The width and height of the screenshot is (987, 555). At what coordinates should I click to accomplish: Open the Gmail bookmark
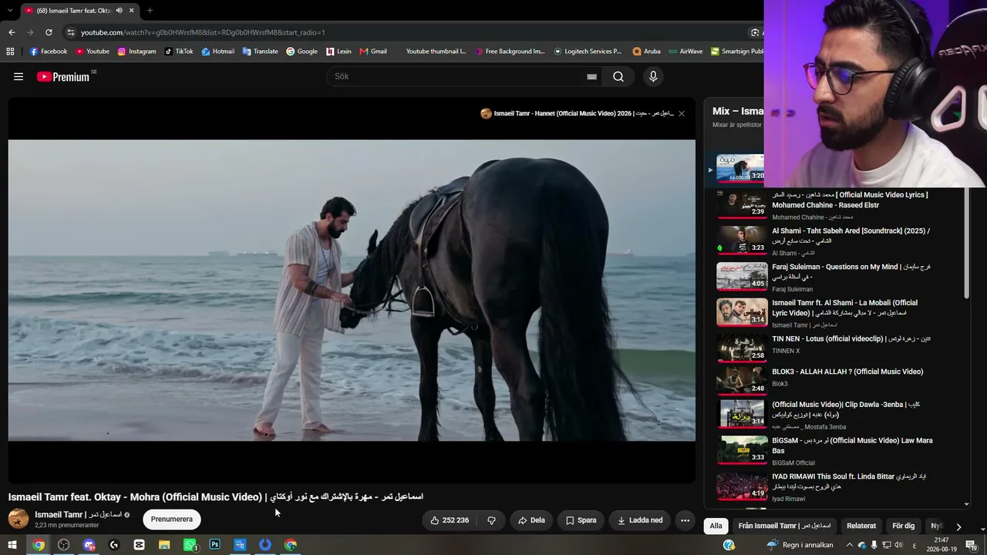point(373,52)
